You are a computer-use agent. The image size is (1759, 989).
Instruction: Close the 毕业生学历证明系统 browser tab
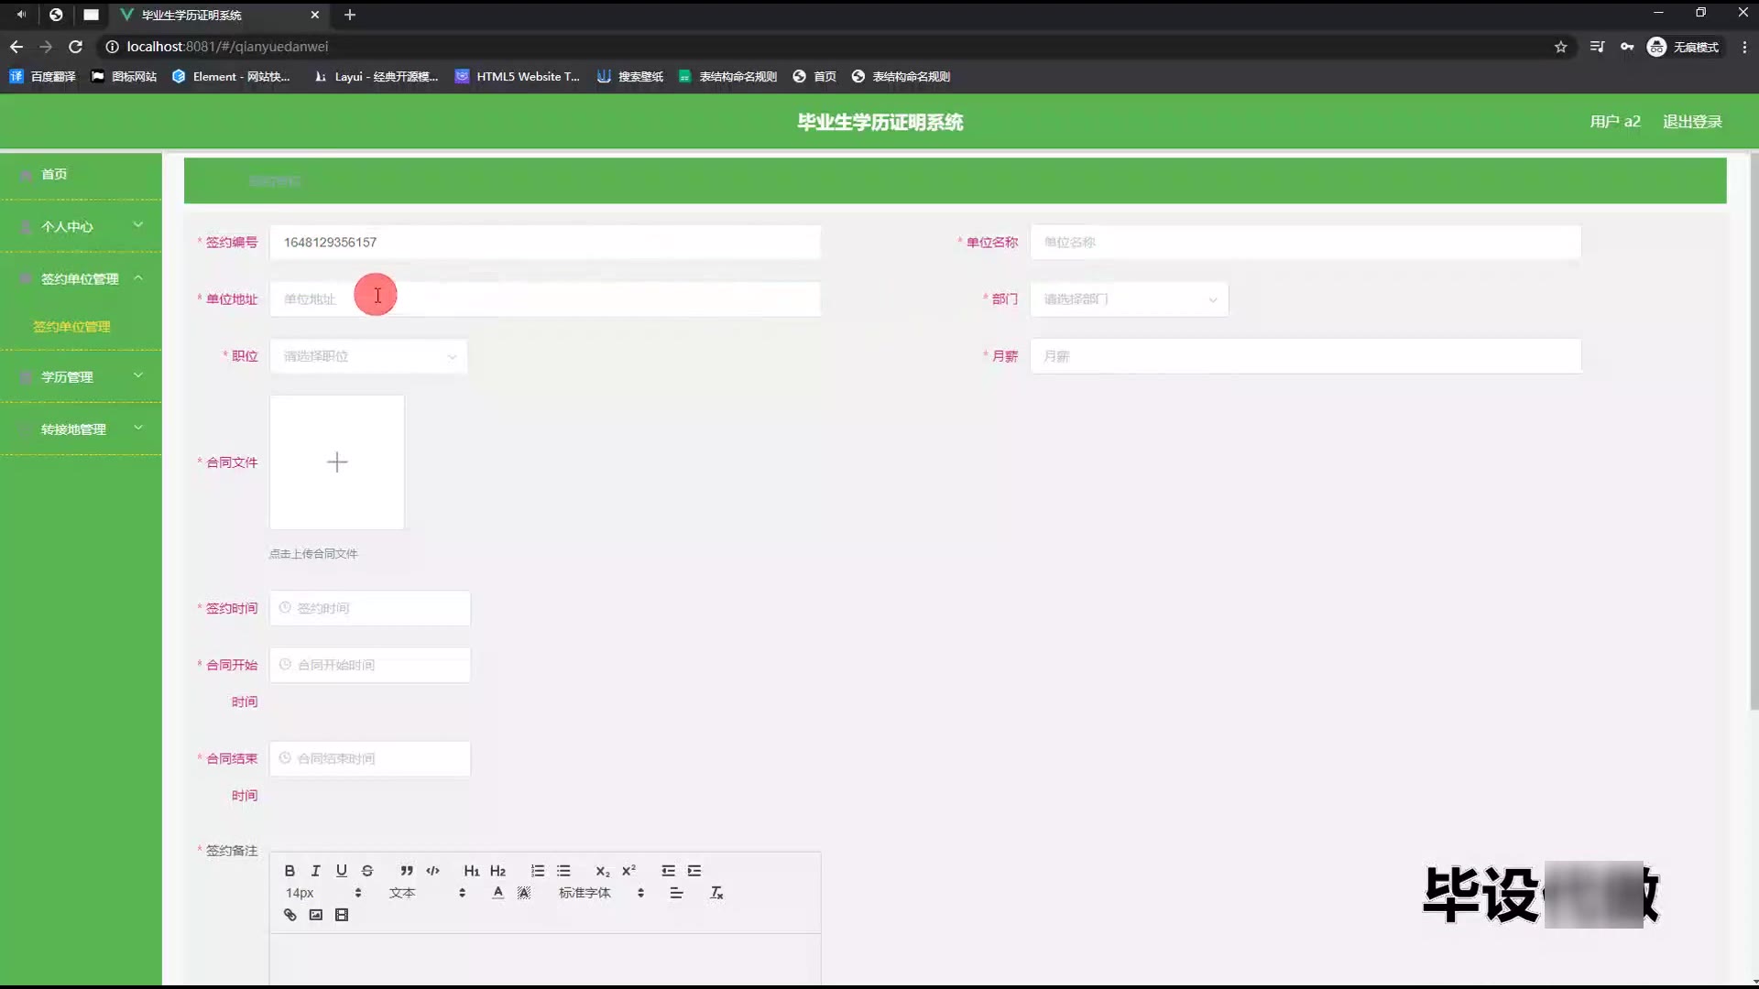point(315,15)
